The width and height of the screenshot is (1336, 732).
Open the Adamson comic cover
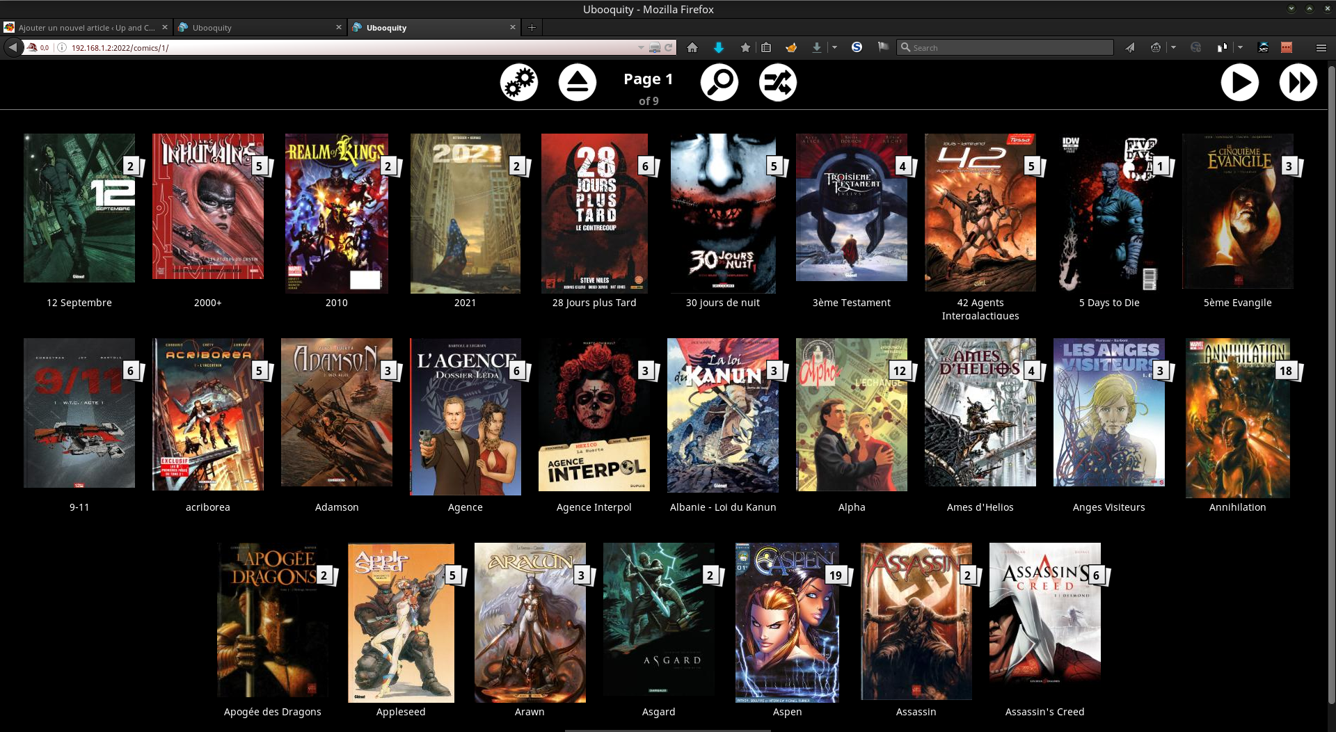(337, 412)
